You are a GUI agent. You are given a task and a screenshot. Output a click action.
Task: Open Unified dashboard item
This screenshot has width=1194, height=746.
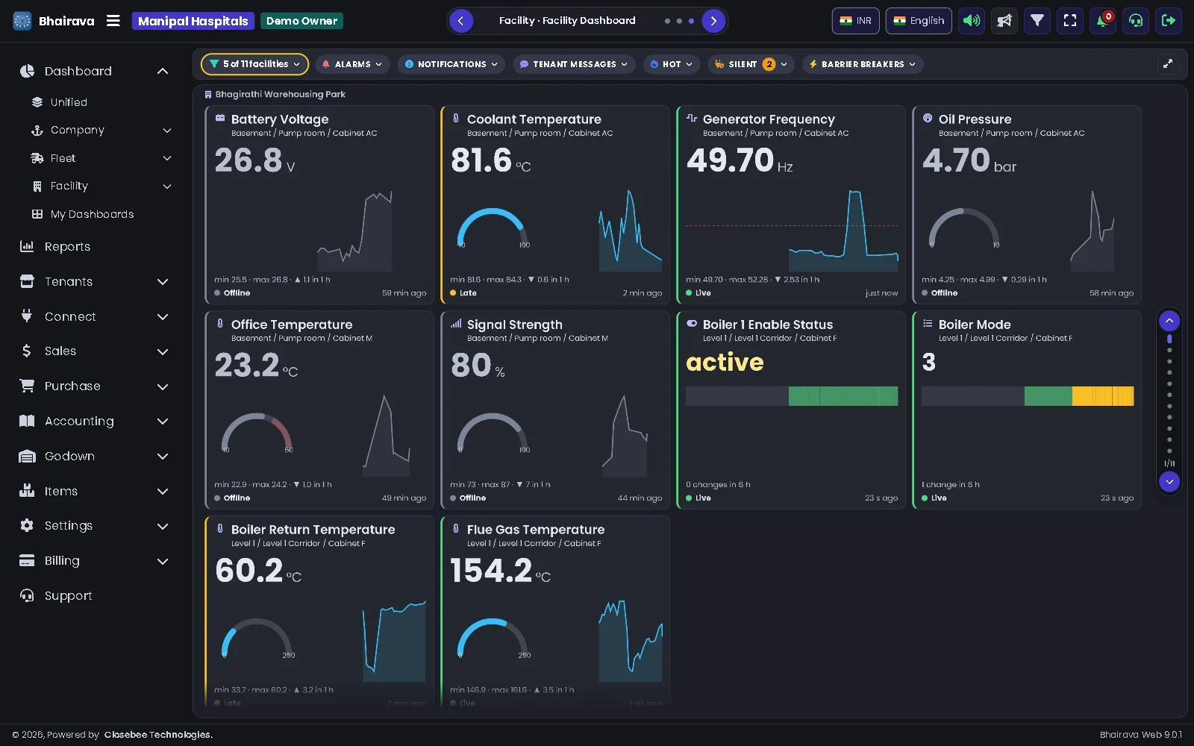[69, 102]
